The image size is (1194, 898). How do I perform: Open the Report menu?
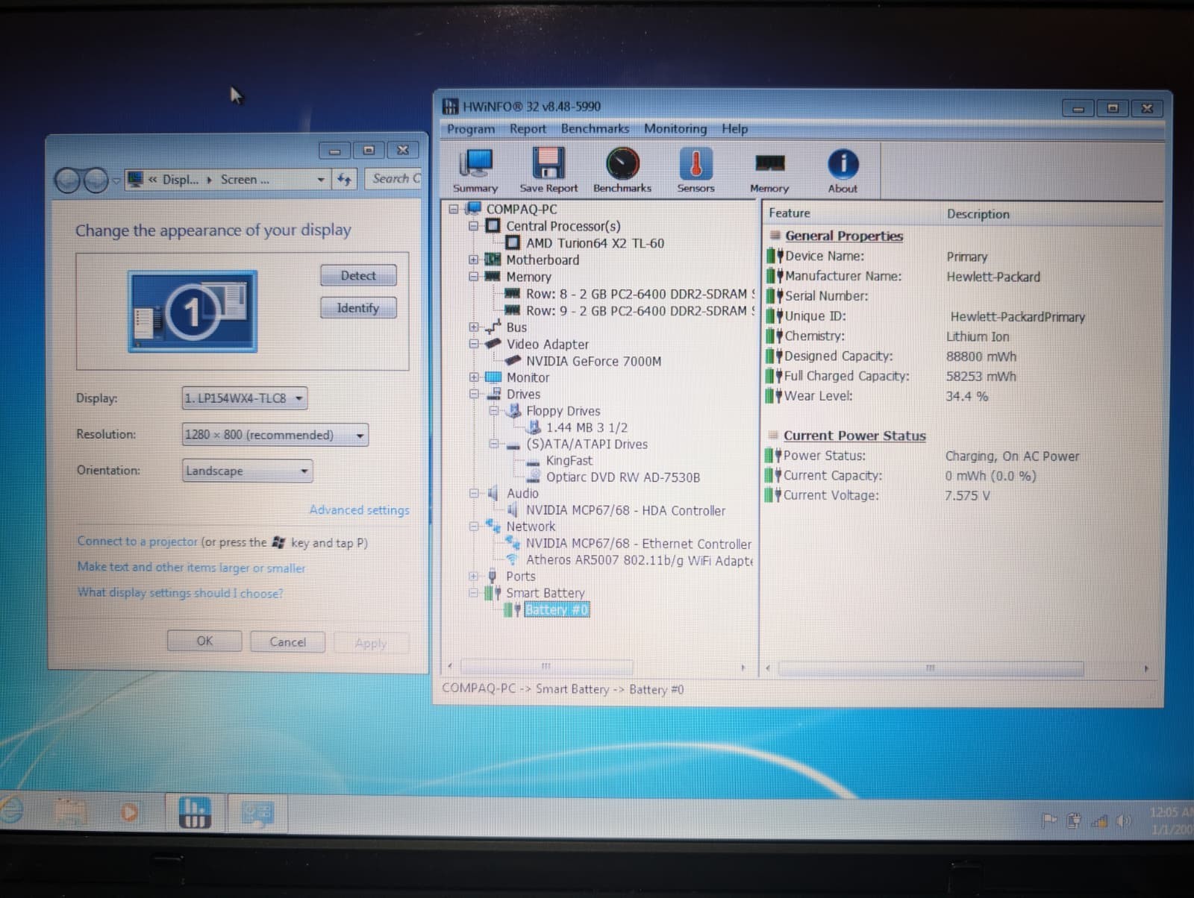point(528,129)
